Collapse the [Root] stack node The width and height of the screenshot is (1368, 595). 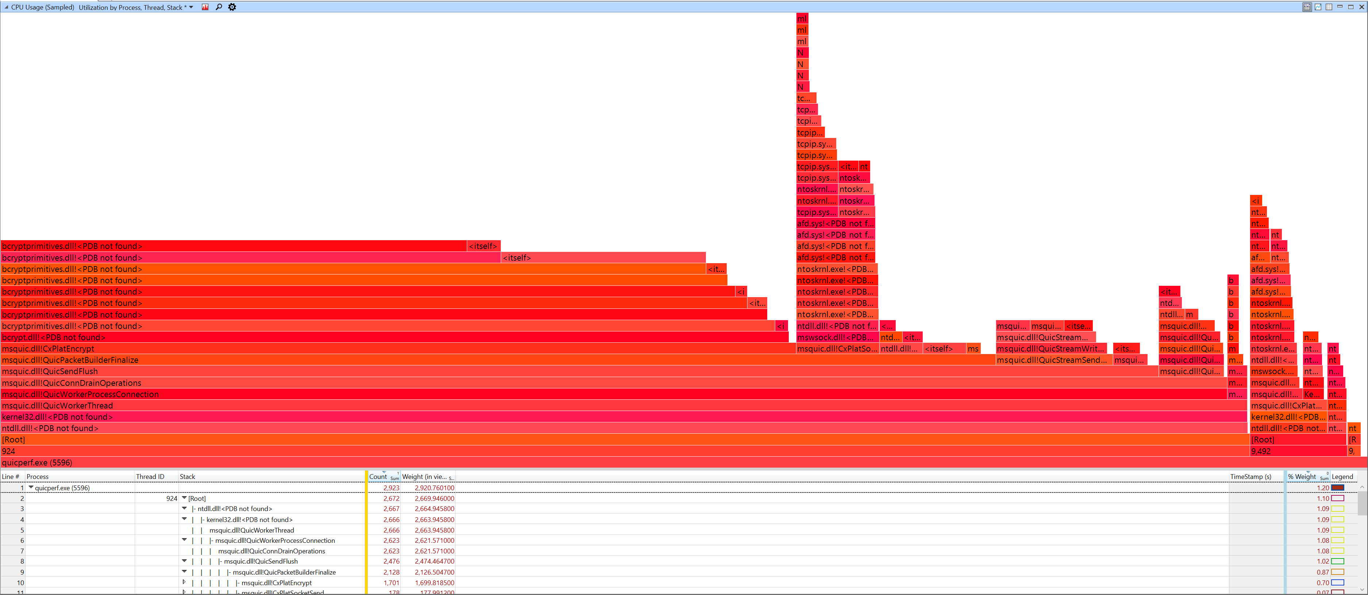(x=184, y=498)
